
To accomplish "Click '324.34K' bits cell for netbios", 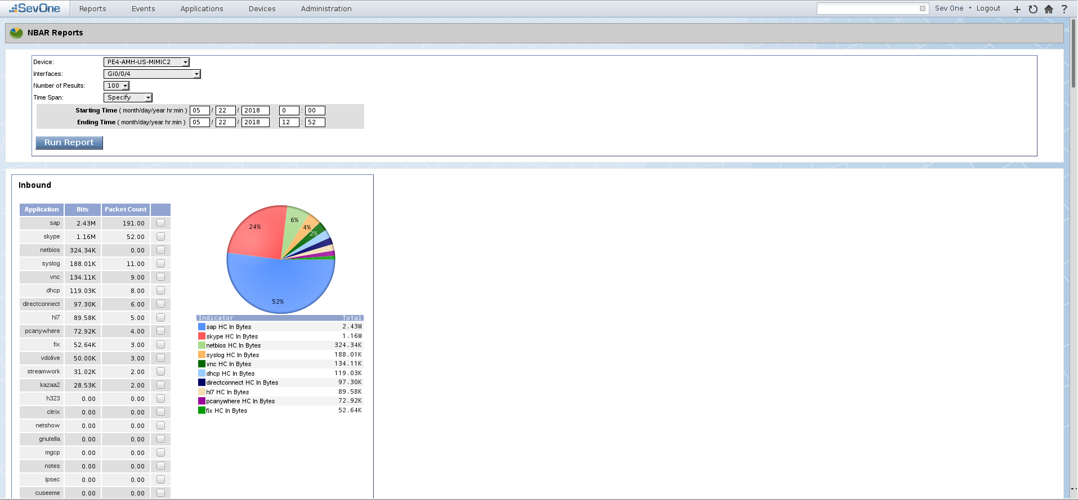I will tap(83, 250).
